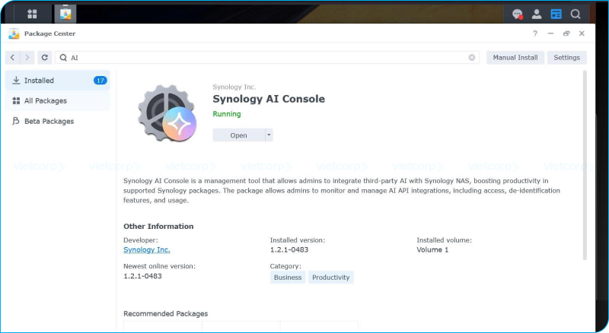The width and height of the screenshot is (609, 333).
Task: Expand the dropdown arrow next to Open
Action: click(269, 135)
